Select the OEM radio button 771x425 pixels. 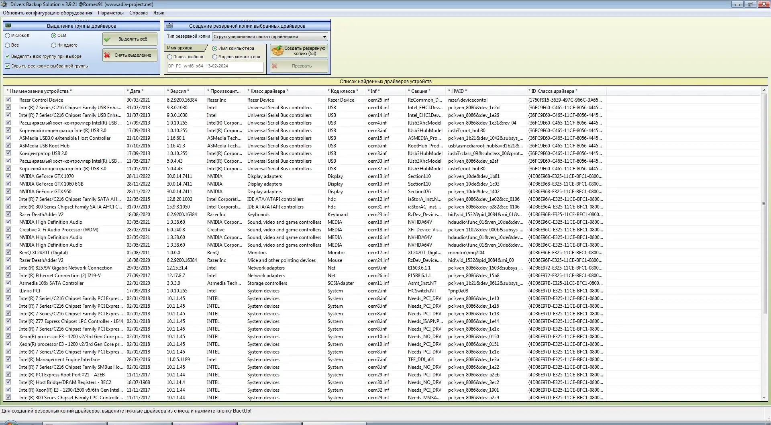click(53, 36)
